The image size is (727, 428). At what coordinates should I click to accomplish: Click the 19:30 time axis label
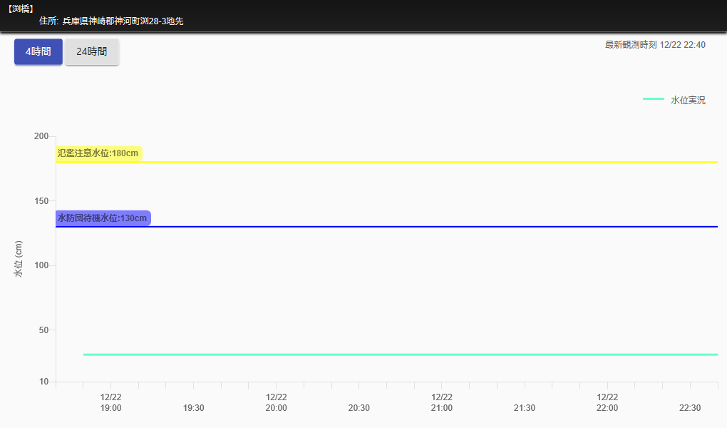(x=194, y=408)
